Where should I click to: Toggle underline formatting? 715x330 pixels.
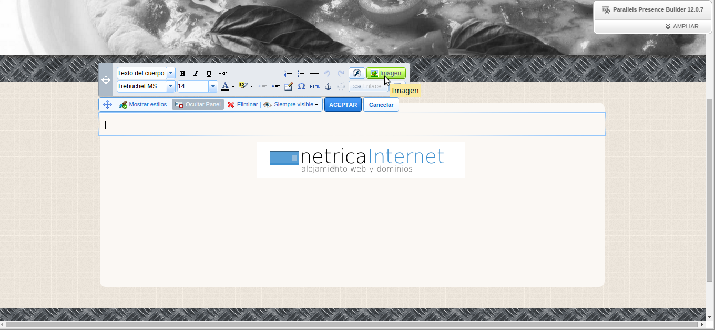(209, 74)
